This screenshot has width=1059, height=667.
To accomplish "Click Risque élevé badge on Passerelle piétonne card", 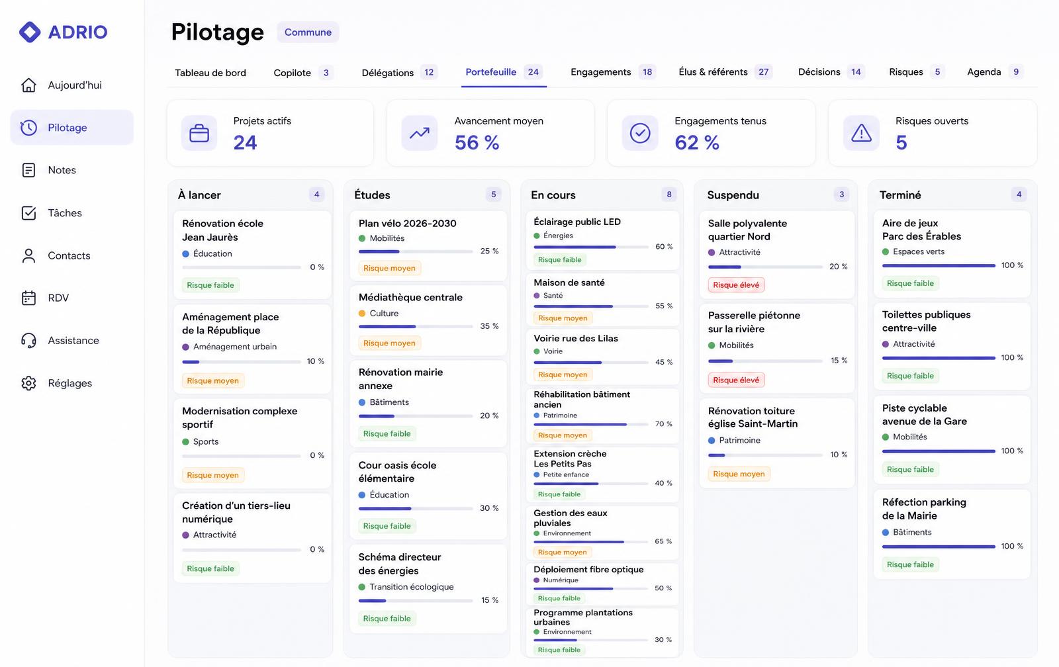I will click(x=736, y=380).
